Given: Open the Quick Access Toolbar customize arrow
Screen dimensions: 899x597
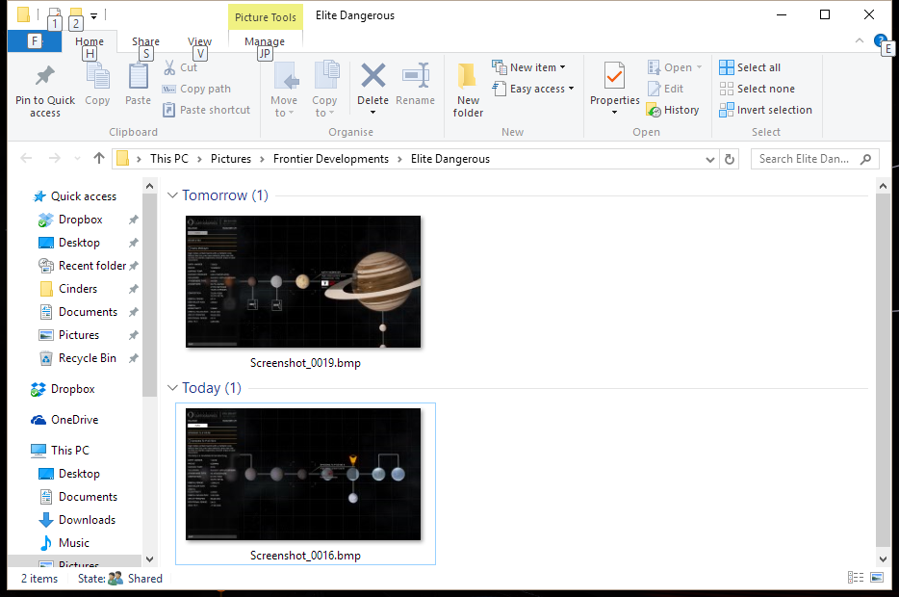Looking at the screenshot, I should click(x=94, y=15).
